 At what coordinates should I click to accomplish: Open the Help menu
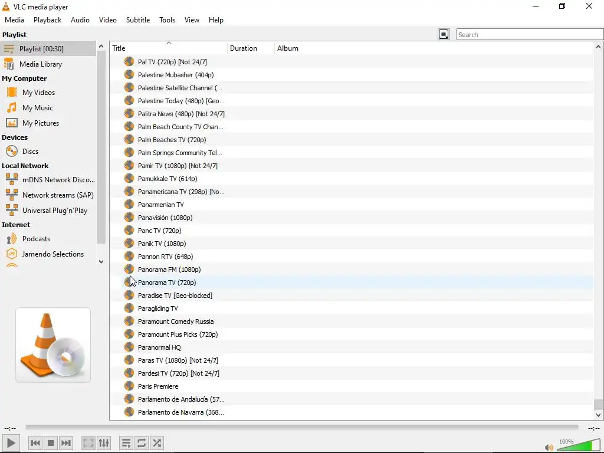click(216, 20)
